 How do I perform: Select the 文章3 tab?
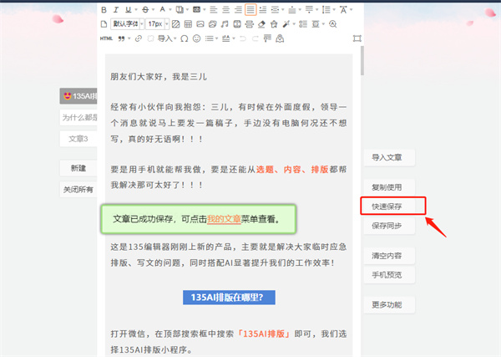coord(78,139)
